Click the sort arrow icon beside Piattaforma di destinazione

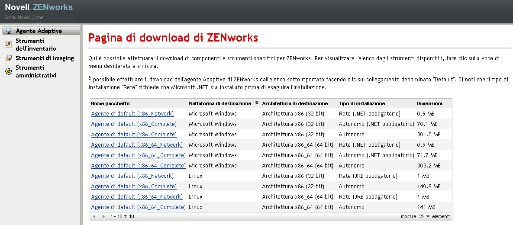257,103
